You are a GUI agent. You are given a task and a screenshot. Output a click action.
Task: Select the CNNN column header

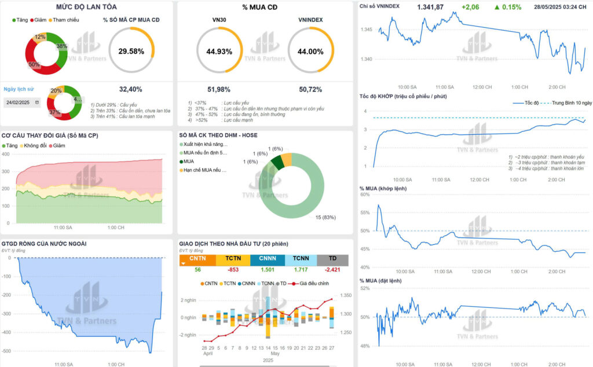pos(267,258)
